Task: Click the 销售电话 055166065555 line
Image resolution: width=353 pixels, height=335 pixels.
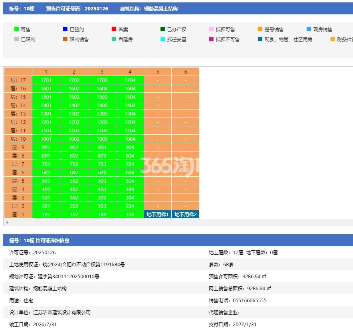Action: [238, 300]
